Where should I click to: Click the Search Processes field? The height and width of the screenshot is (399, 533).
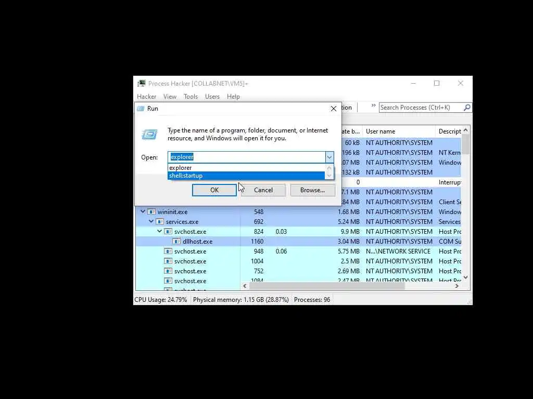point(421,108)
